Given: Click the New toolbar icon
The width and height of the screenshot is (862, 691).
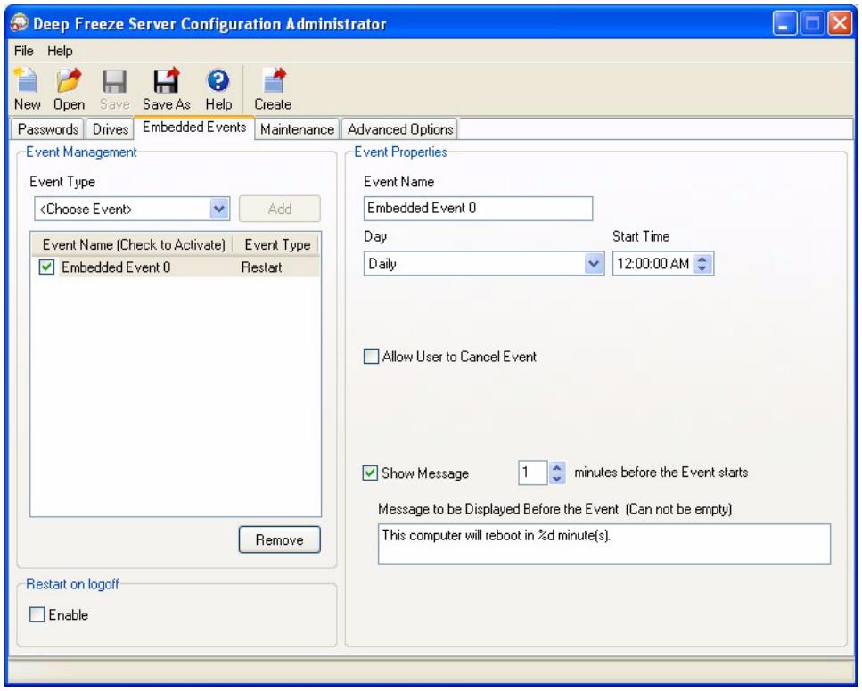Looking at the screenshot, I should (27, 88).
